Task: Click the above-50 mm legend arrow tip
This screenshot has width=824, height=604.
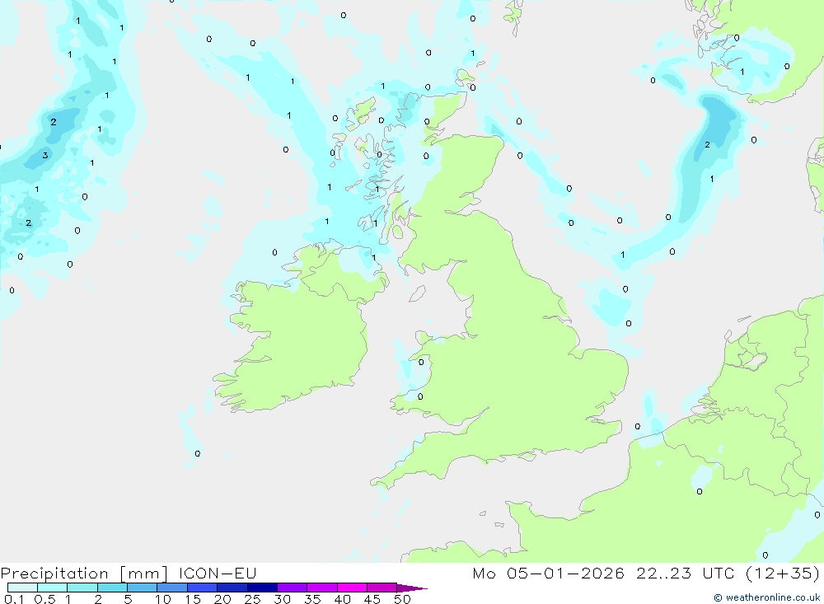Action: click(413, 588)
